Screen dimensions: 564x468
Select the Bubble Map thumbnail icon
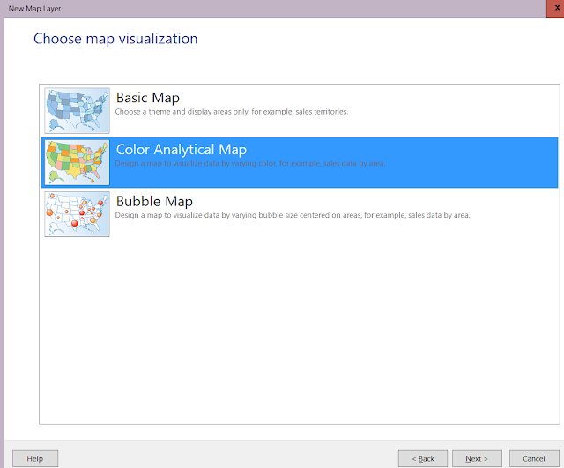pyautogui.click(x=77, y=214)
